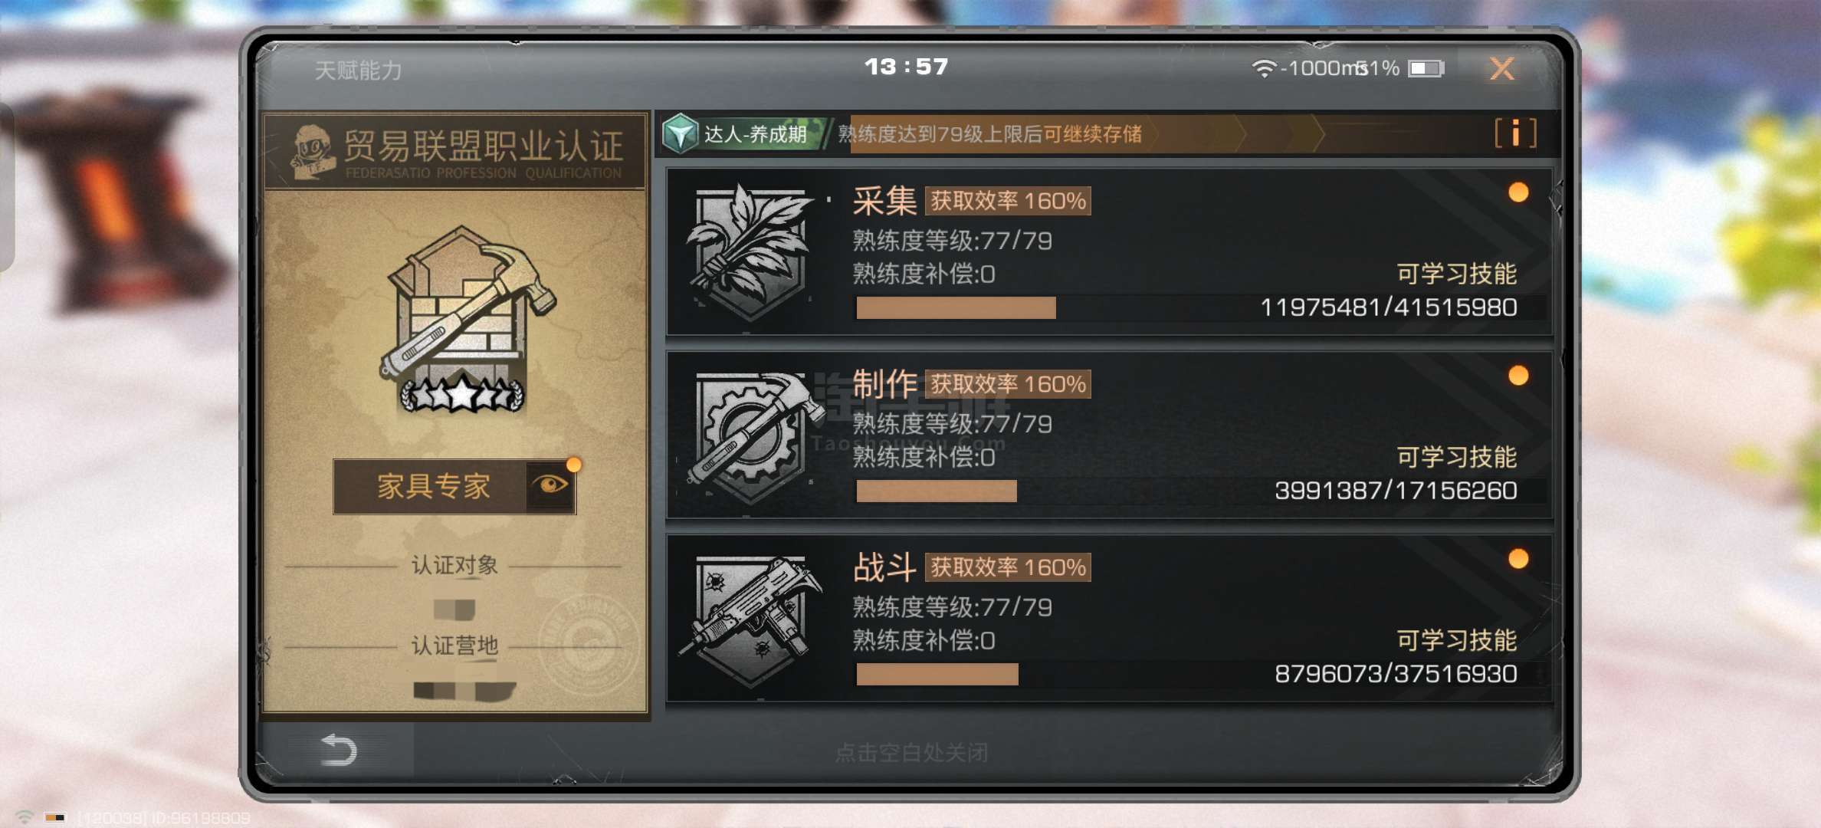Click the combat submachine gun icon
This screenshot has width=1821, height=828.
pyautogui.click(x=751, y=619)
